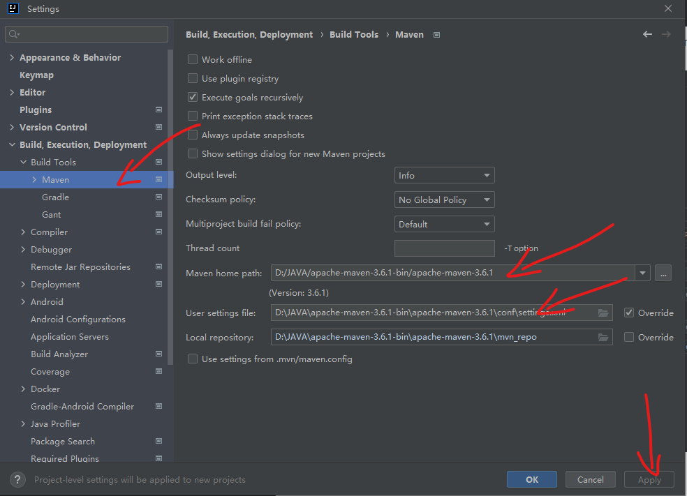Click project-level icon on Package Search row

click(x=159, y=442)
